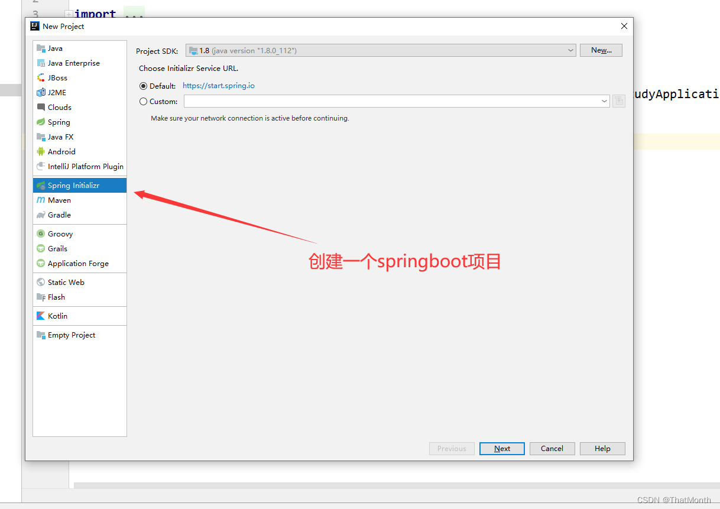This screenshot has height=509, width=720.
Task: Click the J2ME icon
Action: 41,93
